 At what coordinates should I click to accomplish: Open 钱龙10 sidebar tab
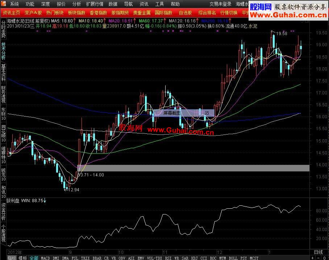click(3, 174)
